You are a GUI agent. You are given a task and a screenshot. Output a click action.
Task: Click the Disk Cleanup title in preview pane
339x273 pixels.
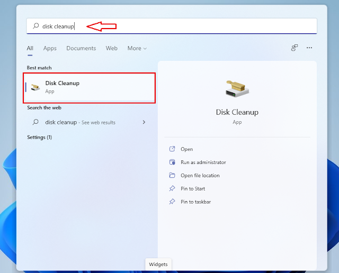(x=237, y=112)
